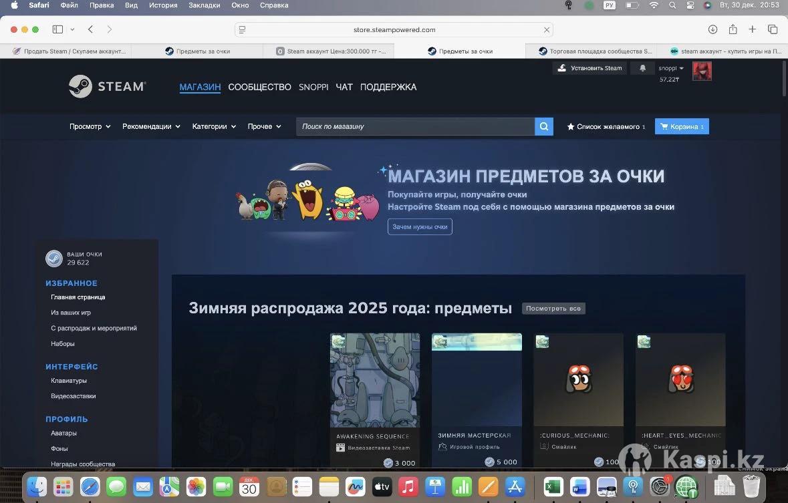This screenshot has height=503, width=788.
Task: Click the Зачем нужны очки button
Action: (x=420, y=227)
